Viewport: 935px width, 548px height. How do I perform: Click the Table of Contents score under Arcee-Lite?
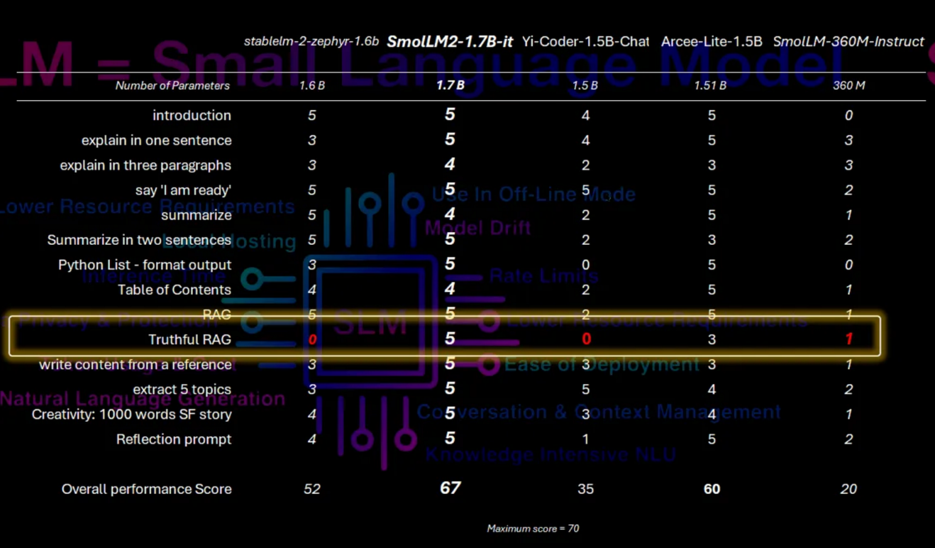tap(712, 290)
